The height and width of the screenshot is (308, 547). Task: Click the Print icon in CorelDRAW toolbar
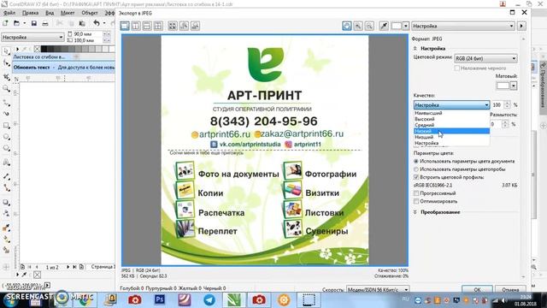pyautogui.click(x=45, y=23)
